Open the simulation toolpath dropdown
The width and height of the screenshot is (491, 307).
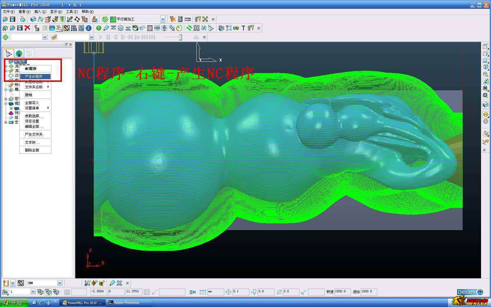click(x=45, y=37)
